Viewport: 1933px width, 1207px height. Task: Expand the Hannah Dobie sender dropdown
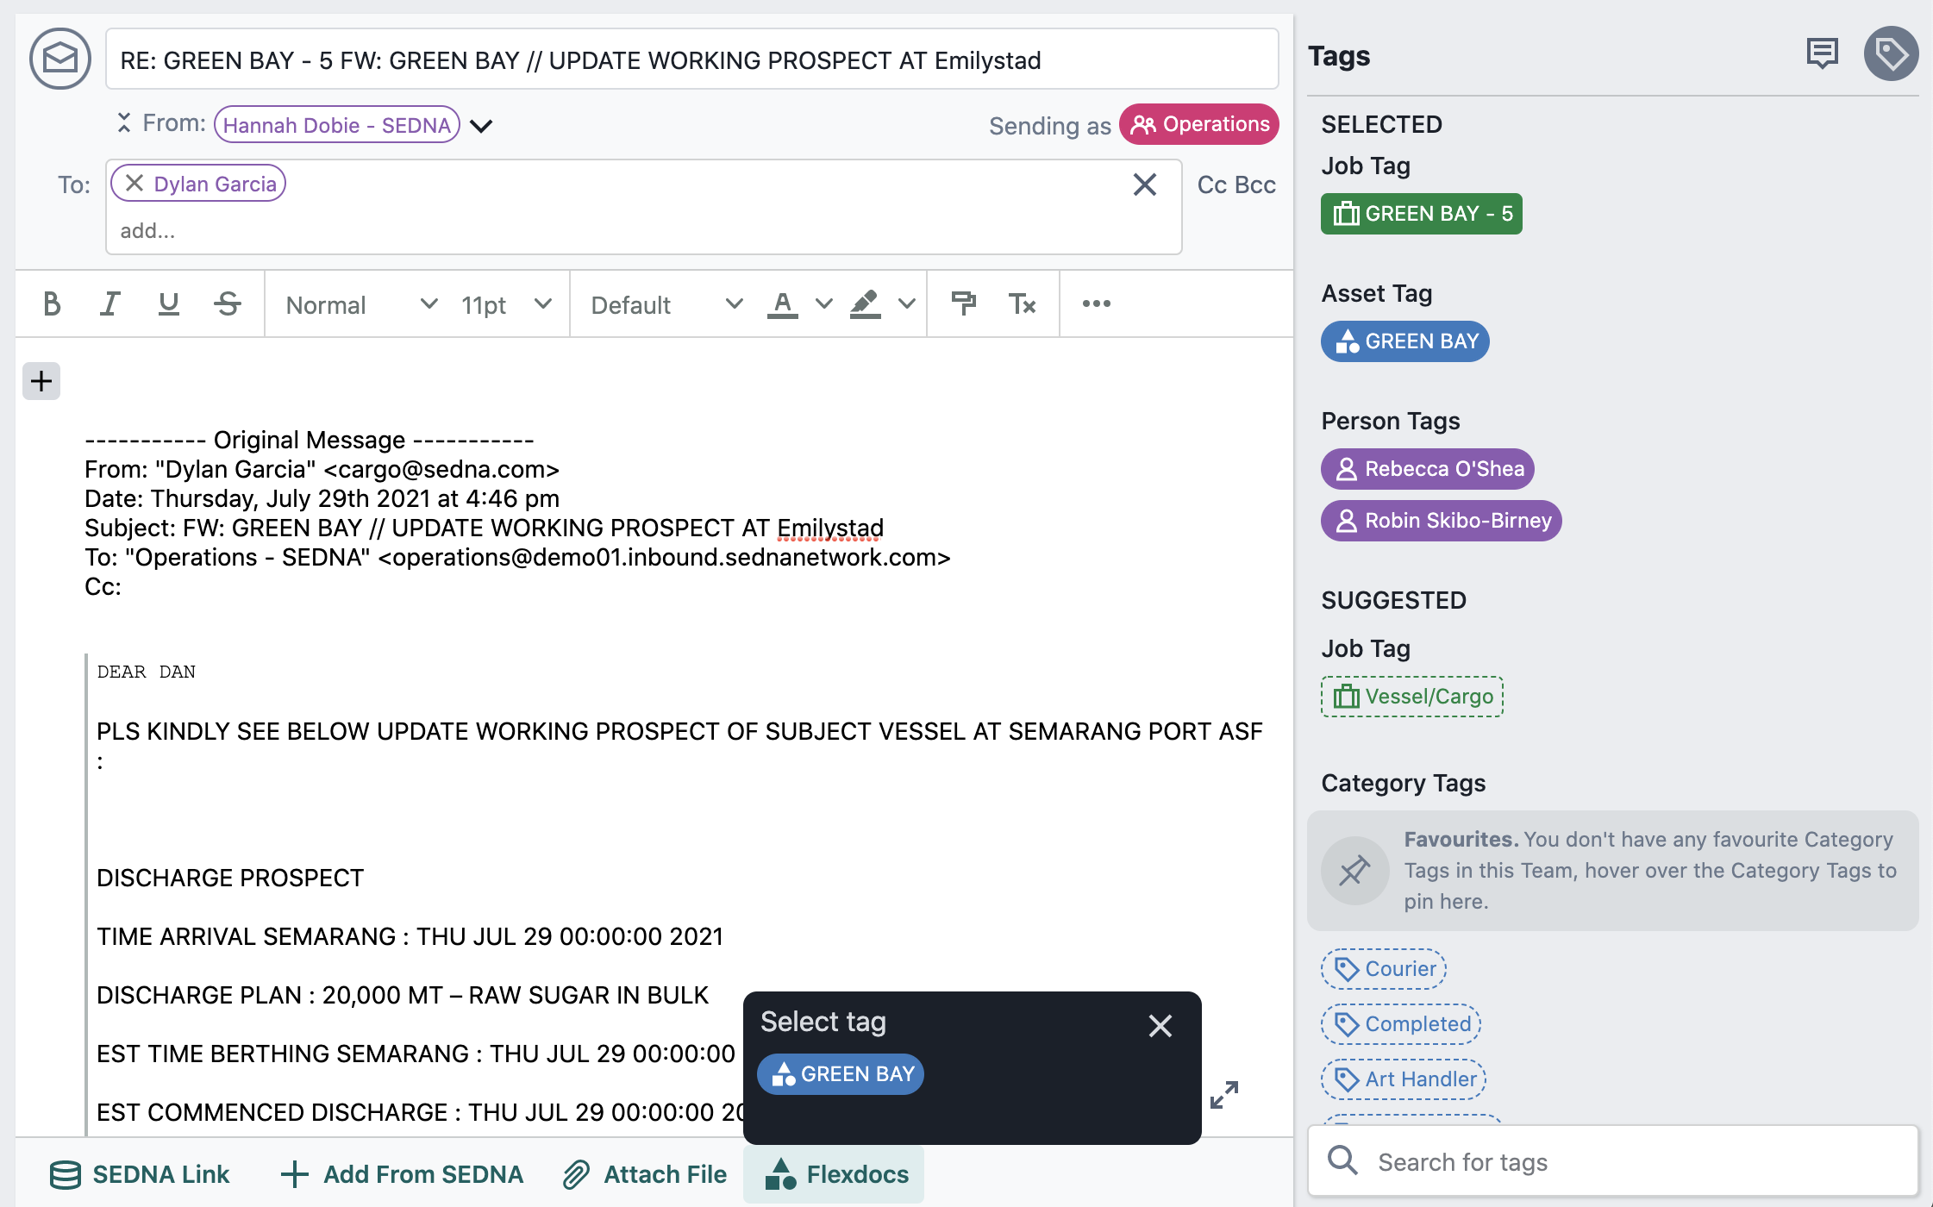482,125
